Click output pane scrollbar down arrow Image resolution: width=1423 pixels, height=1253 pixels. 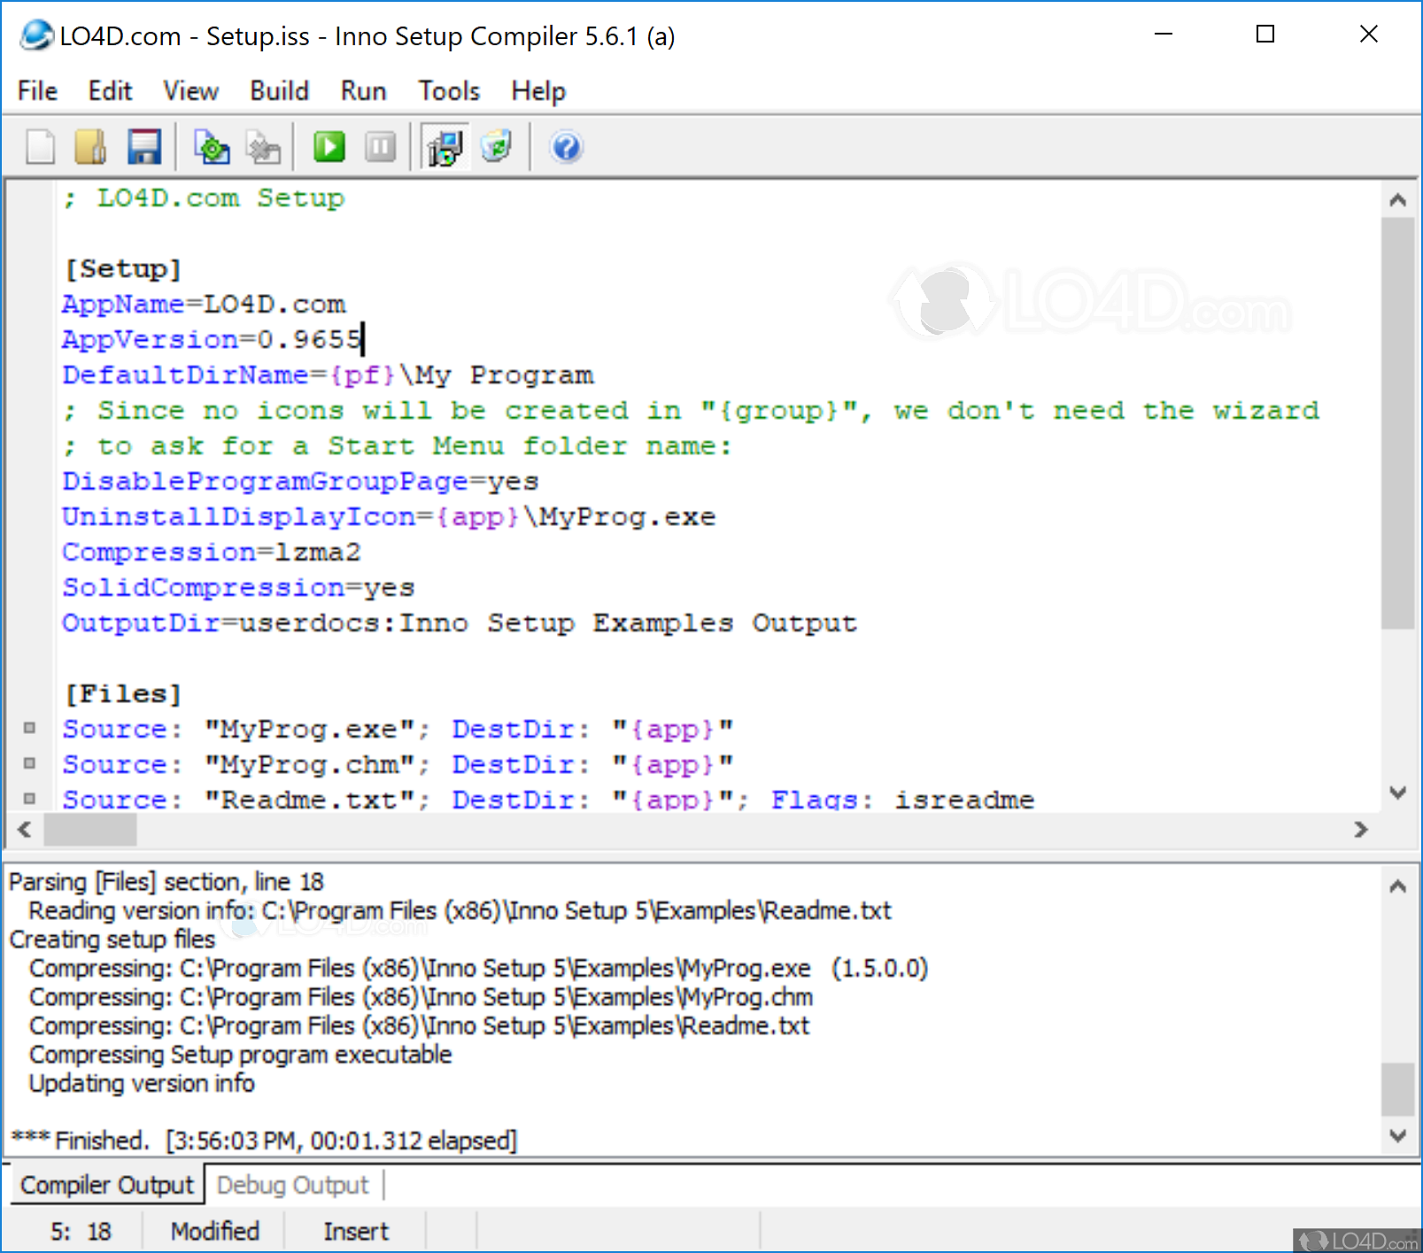pos(1397,1136)
